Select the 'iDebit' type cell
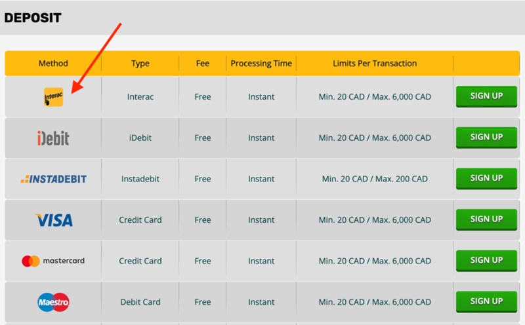This screenshot has width=525, height=325. (140, 138)
